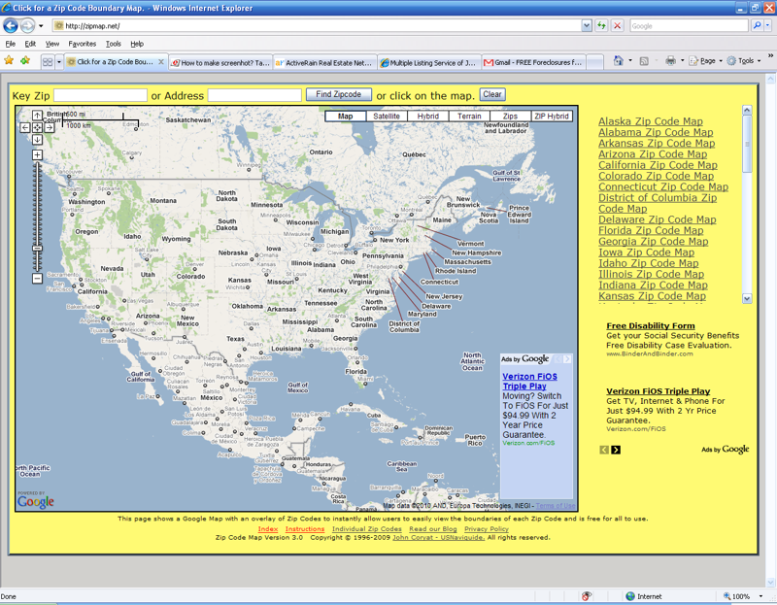
Task: Click the Home page icon
Action: tap(619, 60)
